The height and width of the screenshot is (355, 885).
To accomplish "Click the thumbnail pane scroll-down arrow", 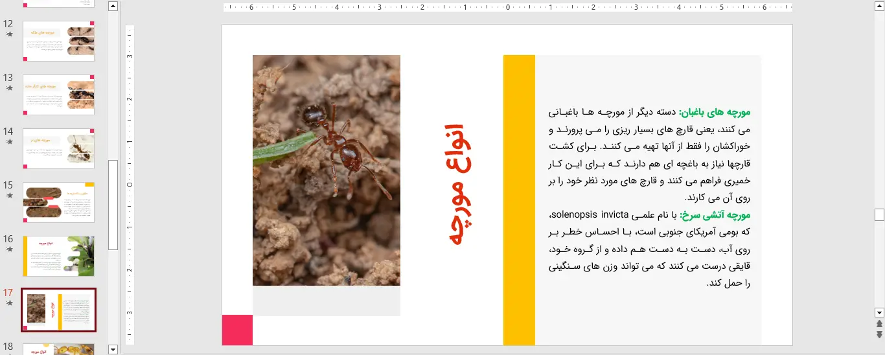I will click(x=113, y=350).
